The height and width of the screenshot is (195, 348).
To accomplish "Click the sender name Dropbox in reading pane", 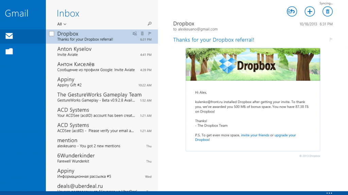I will pos(184,23).
